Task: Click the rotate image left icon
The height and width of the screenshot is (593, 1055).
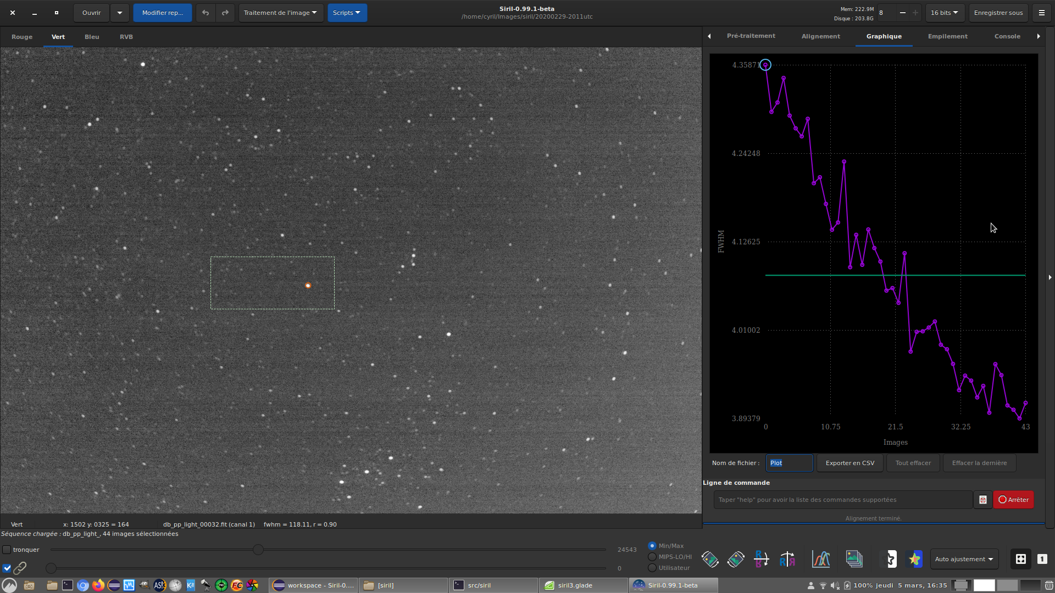Action: (x=709, y=559)
